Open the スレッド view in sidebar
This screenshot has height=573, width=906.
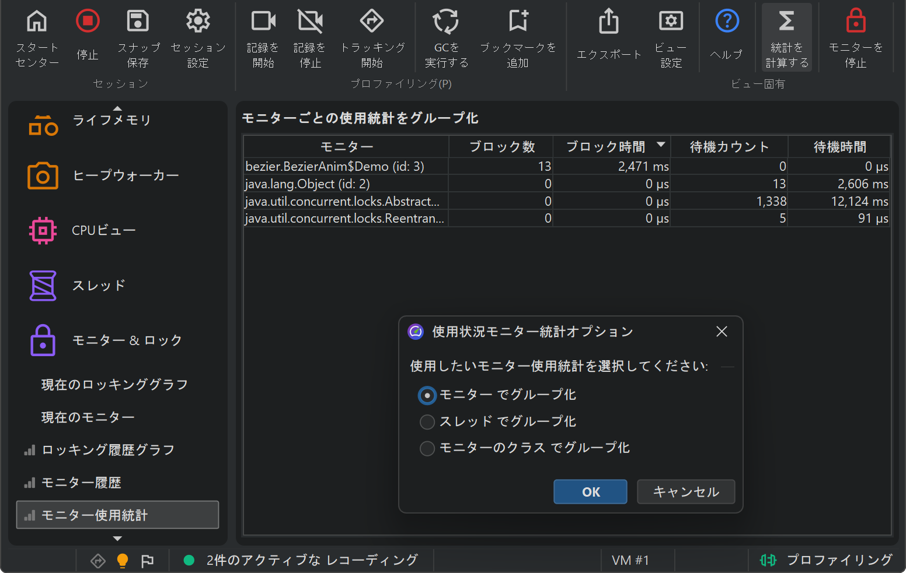[x=98, y=286]
